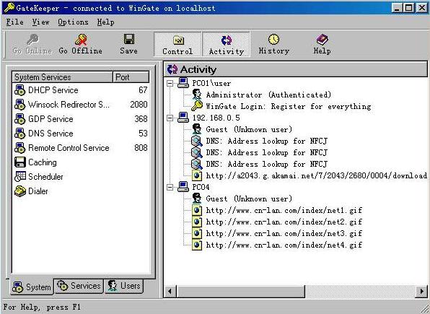Collapse the 192.168.0.5 tree node
This screenshot has width=430, height=314.
170,118
